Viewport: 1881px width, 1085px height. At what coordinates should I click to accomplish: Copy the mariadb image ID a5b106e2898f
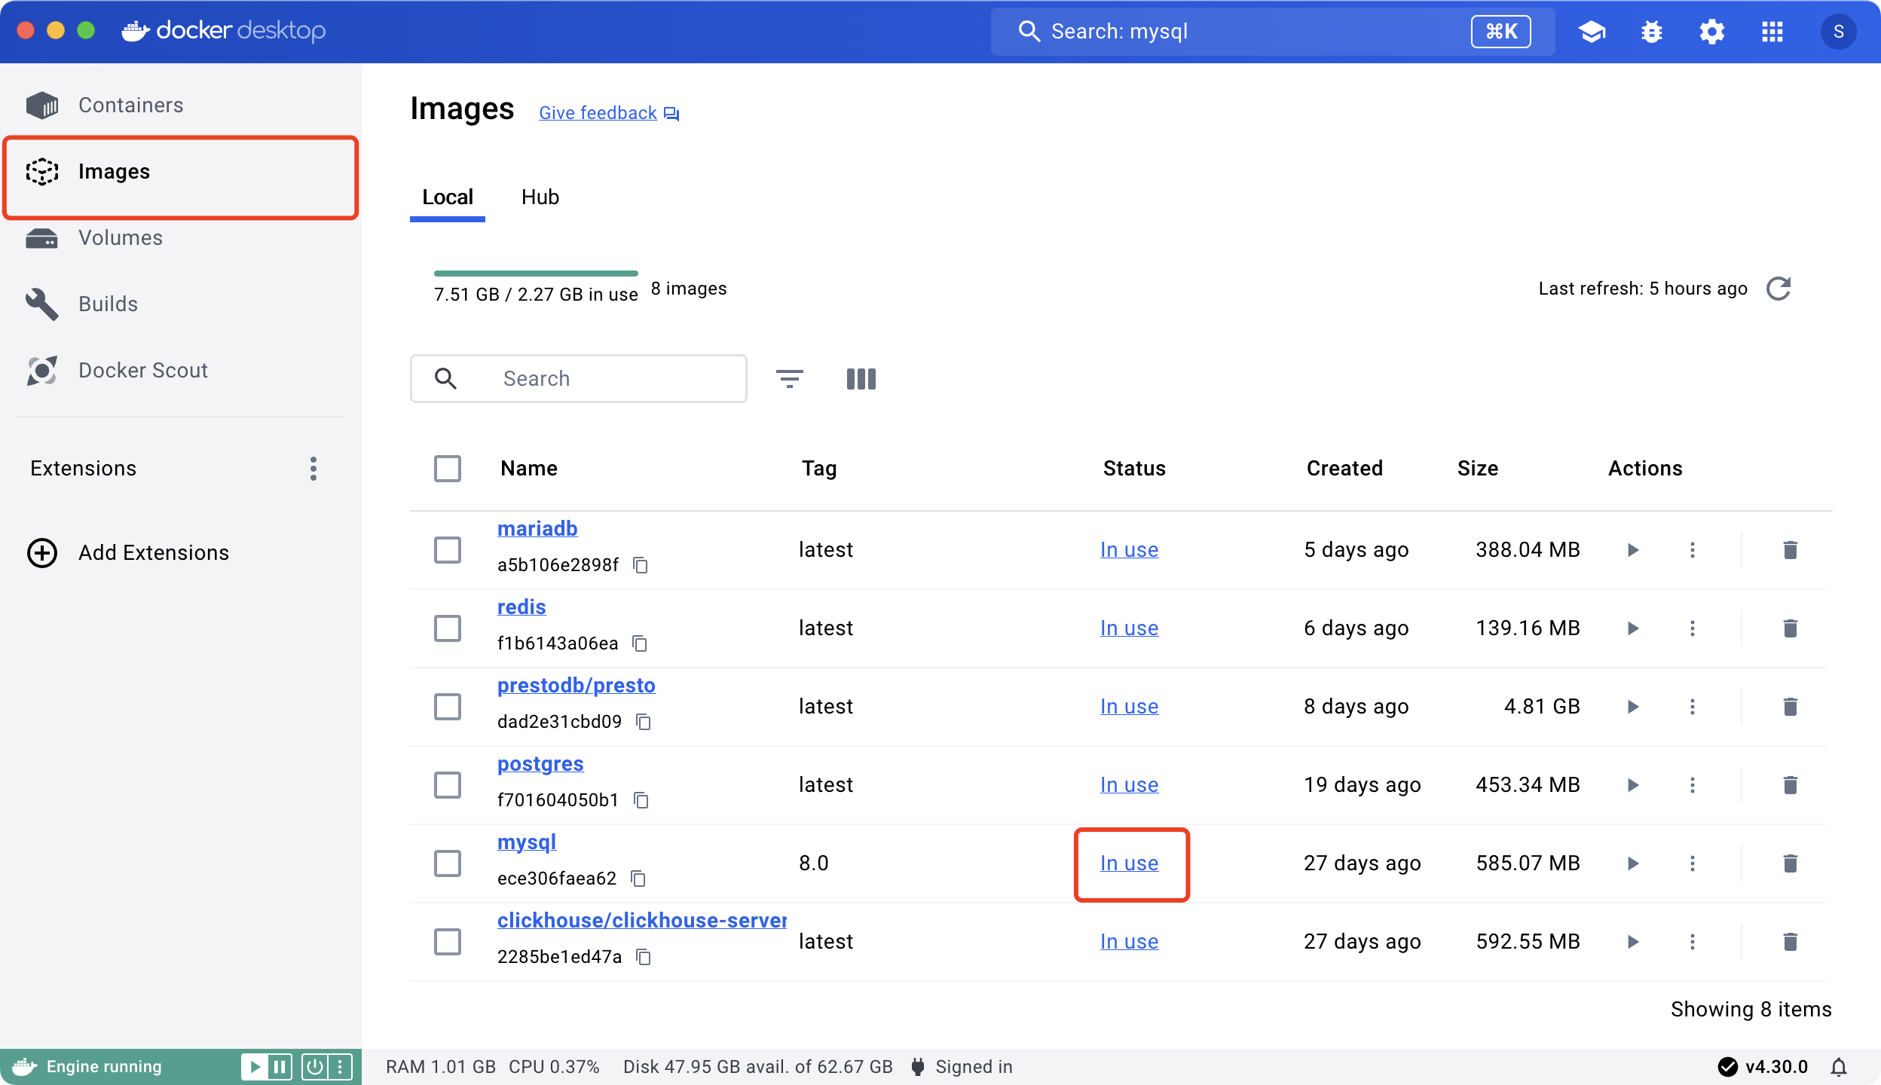tap(641, 565)
